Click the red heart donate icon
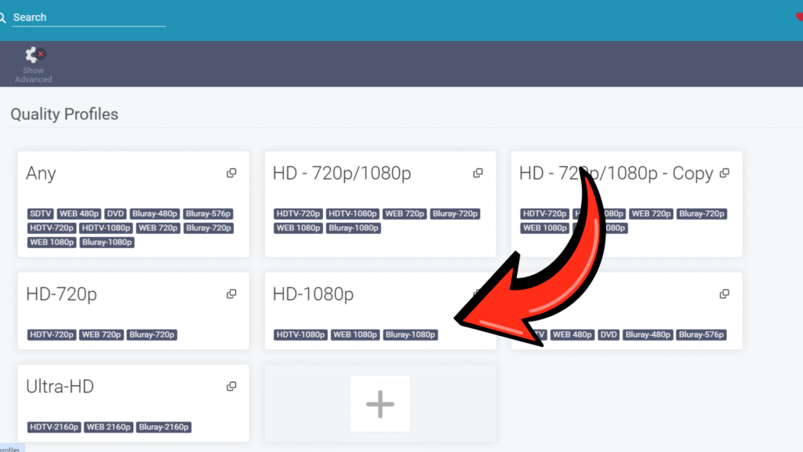This screenshot has height=452, width=803. (799, 17)
